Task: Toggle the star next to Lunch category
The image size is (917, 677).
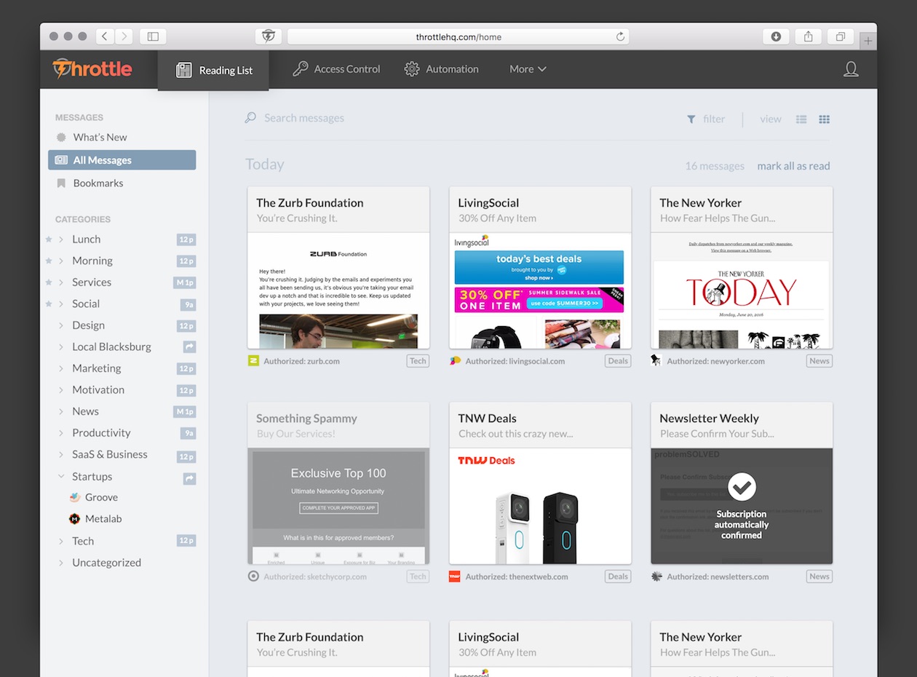Action: 49,239
